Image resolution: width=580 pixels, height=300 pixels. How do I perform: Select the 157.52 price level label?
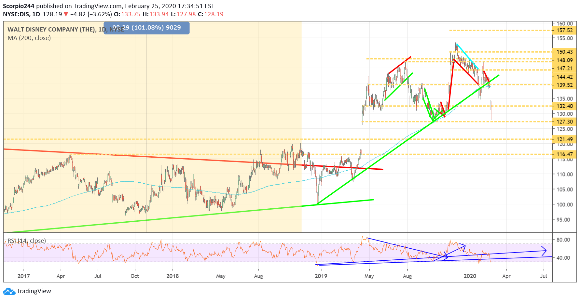coord(564,30)
